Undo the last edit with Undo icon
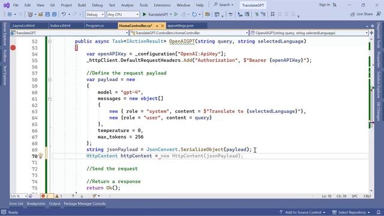The height and width of the screenshot is (216, 384). [64, 14]
